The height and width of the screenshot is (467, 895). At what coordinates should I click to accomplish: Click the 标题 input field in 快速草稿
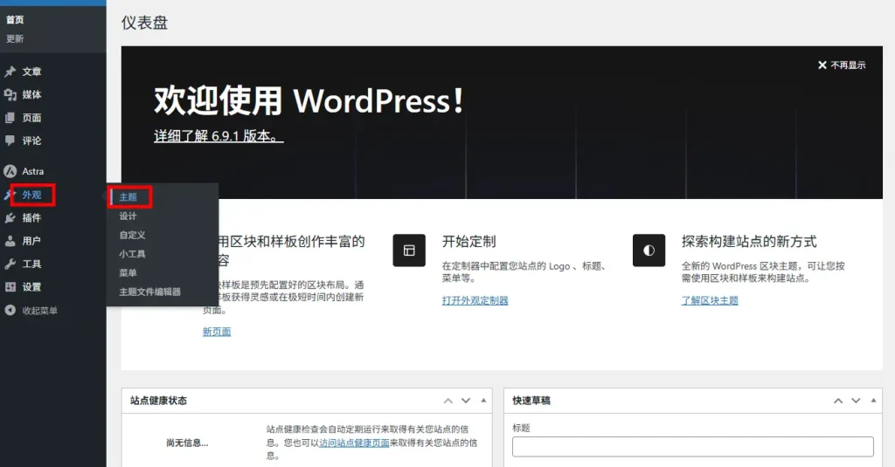(x=692, y=447)
